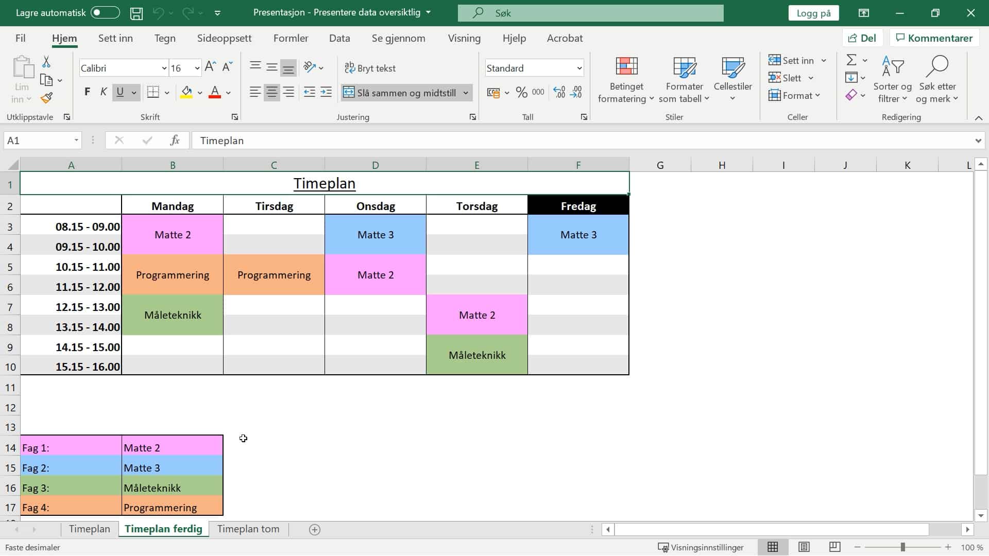The image size is (989, 556).
Task: Click the text orientation icon
Action: tap(310, 67)
